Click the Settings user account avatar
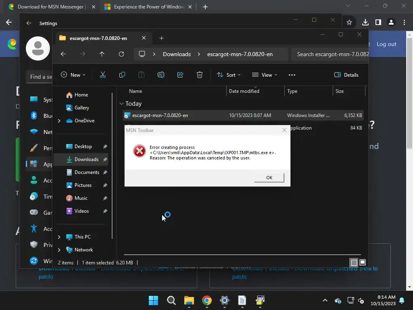 pos(38,48)
